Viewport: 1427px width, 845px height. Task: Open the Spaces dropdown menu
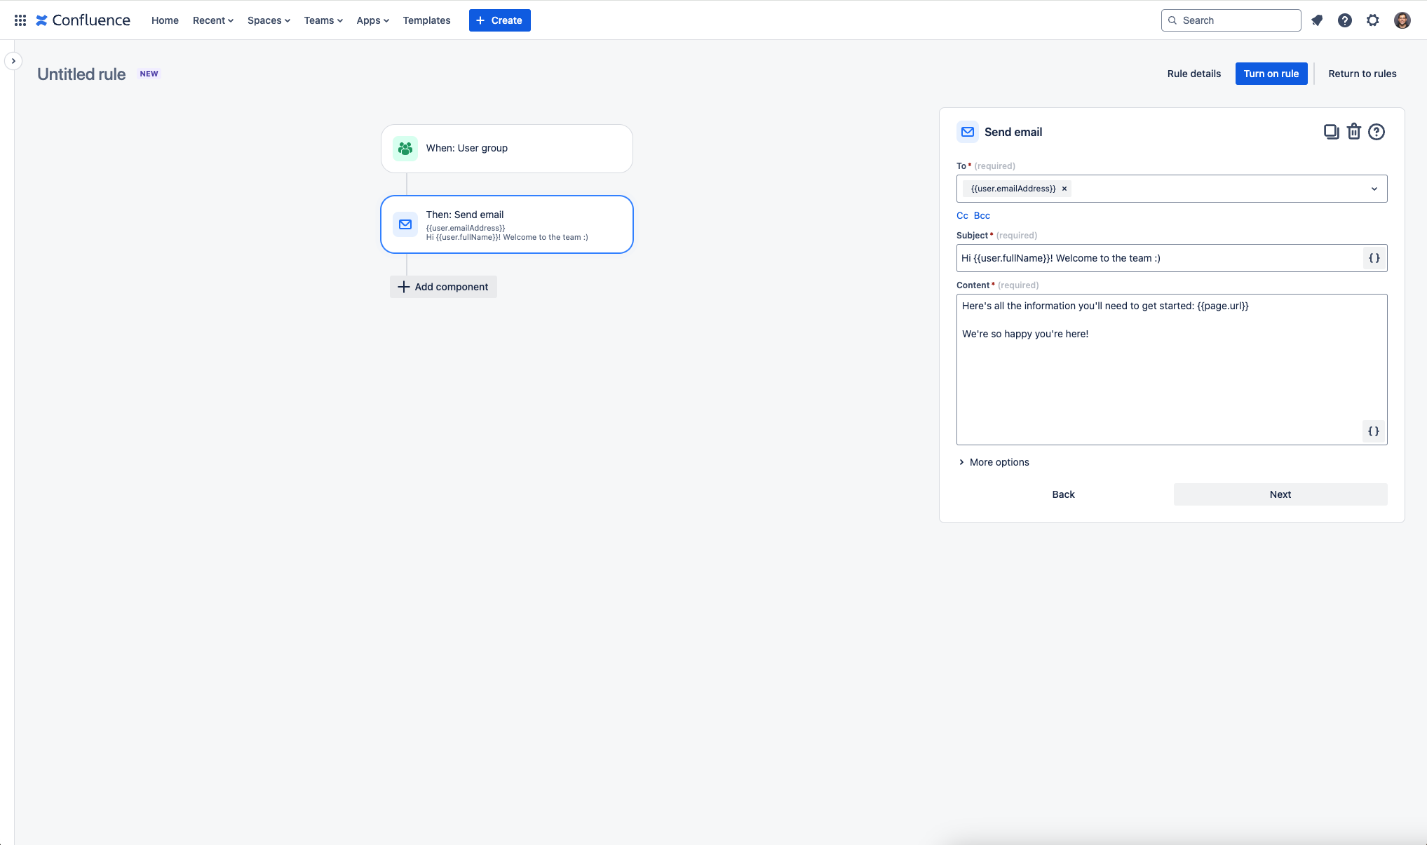(268, 20)
